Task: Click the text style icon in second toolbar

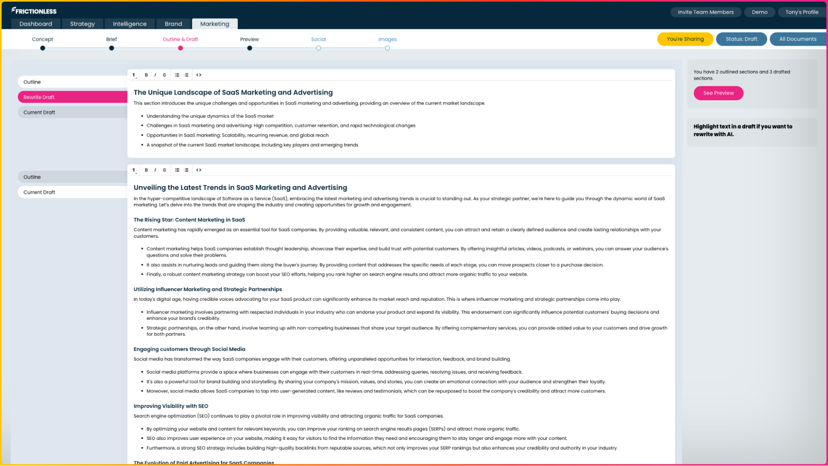Action: pos(134,170)
